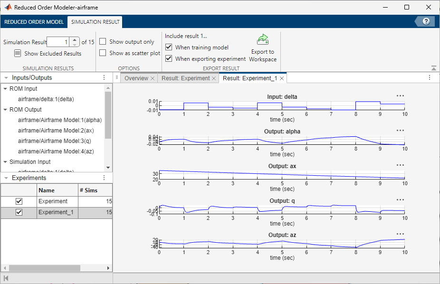This screenshot has height=284, width=440.
Task: Increment Simulation Result with the up stepper arrow
Action: pos(75,39)
